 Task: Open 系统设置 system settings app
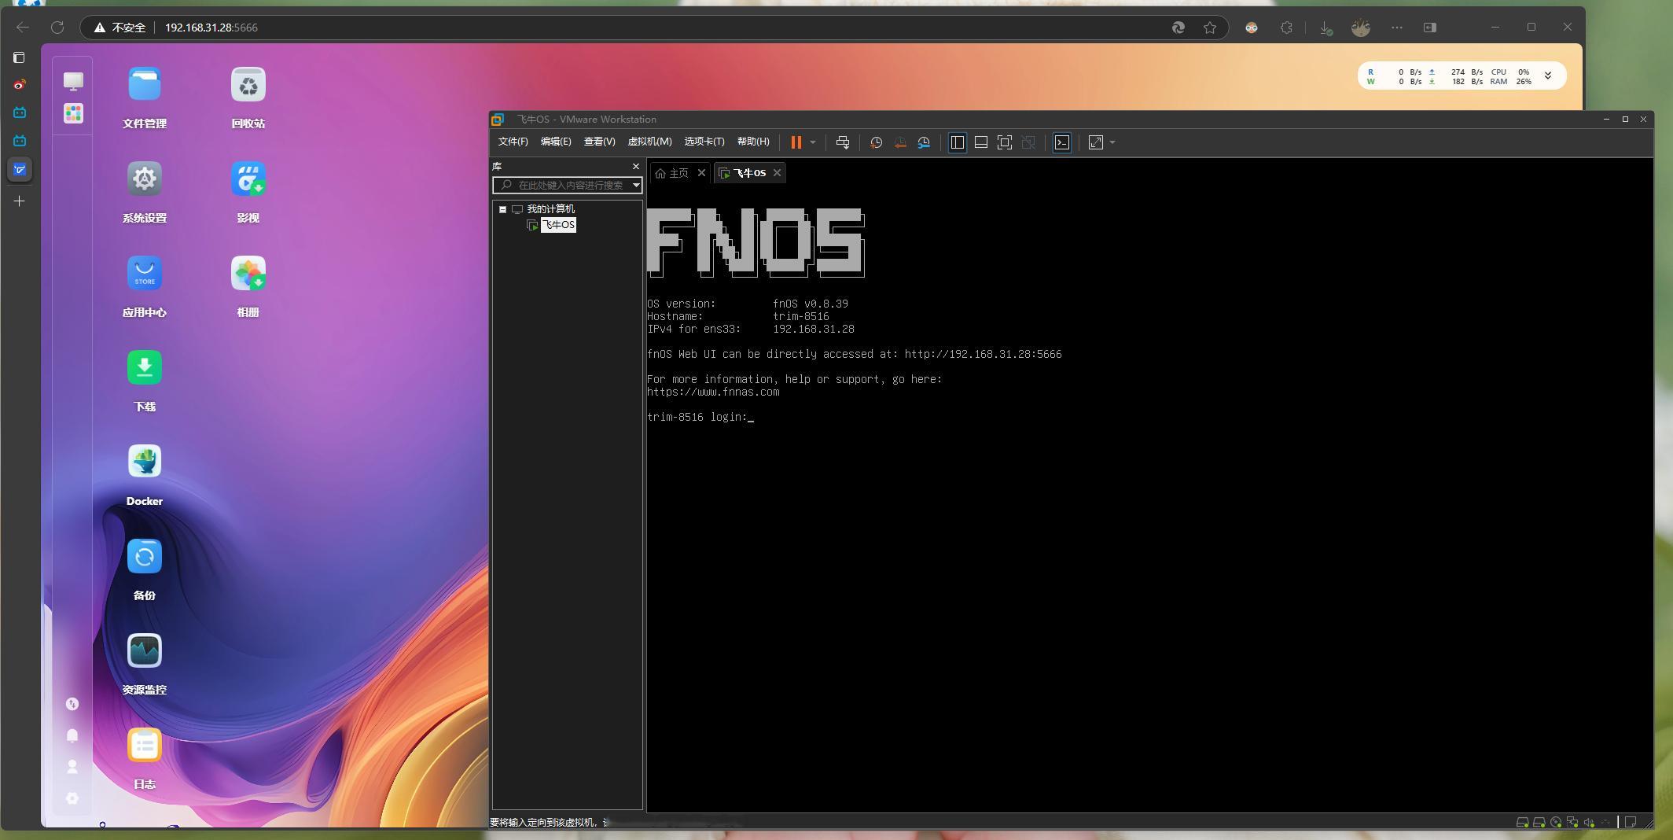click(145, 179)
